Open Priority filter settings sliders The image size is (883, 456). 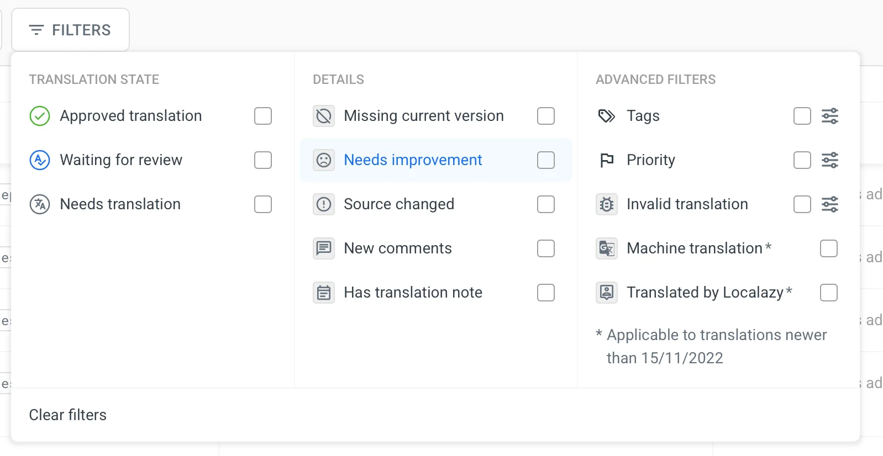pos(830,160)
